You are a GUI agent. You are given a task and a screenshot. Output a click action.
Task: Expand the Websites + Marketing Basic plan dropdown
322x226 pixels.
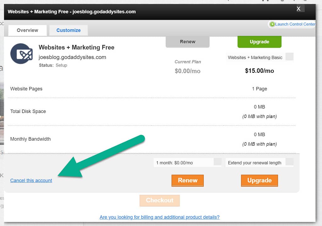(289, 57)
